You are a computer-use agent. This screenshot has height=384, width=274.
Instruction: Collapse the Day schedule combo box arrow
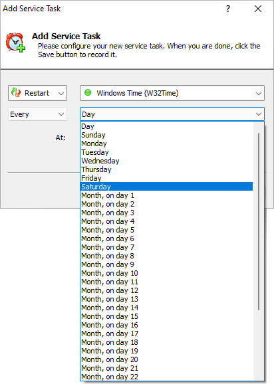point(259,114)
